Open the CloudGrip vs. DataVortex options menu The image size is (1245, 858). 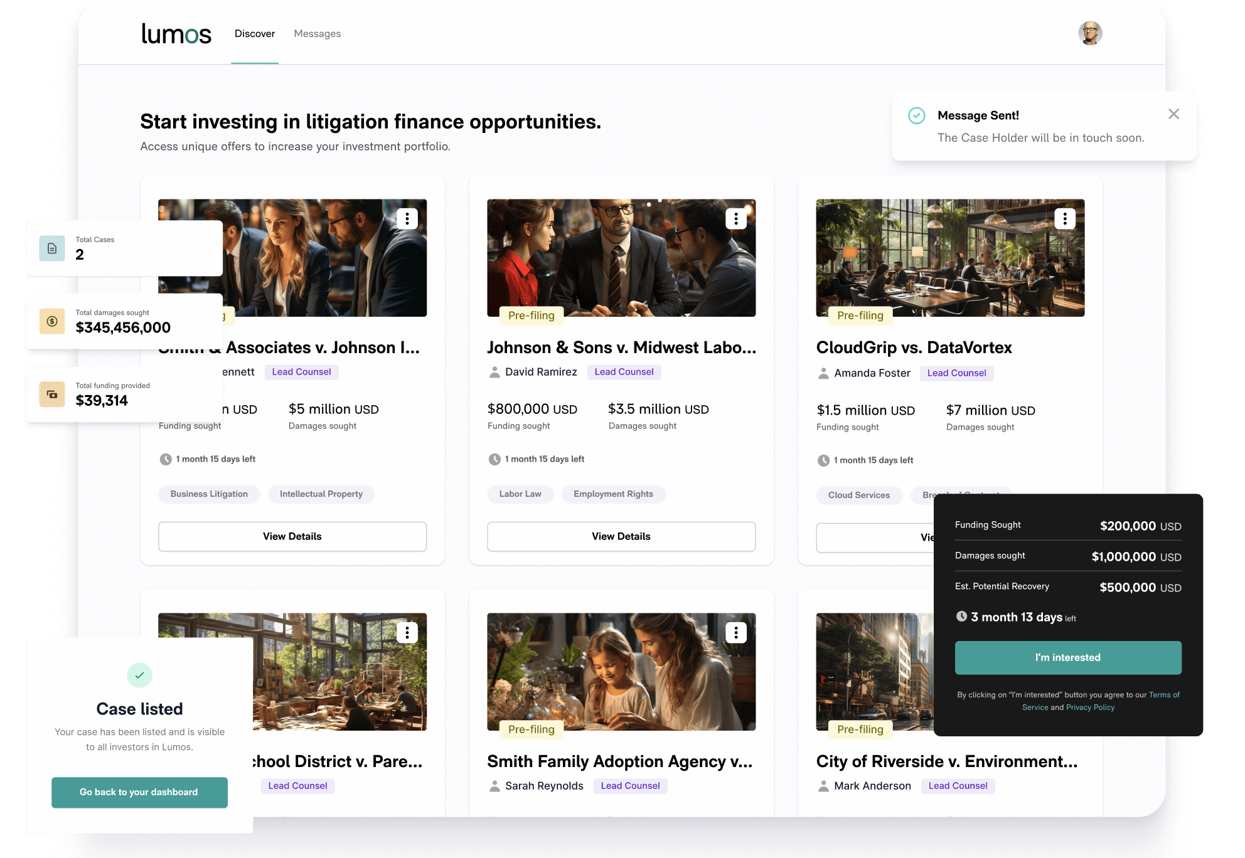coord(1064,218)
